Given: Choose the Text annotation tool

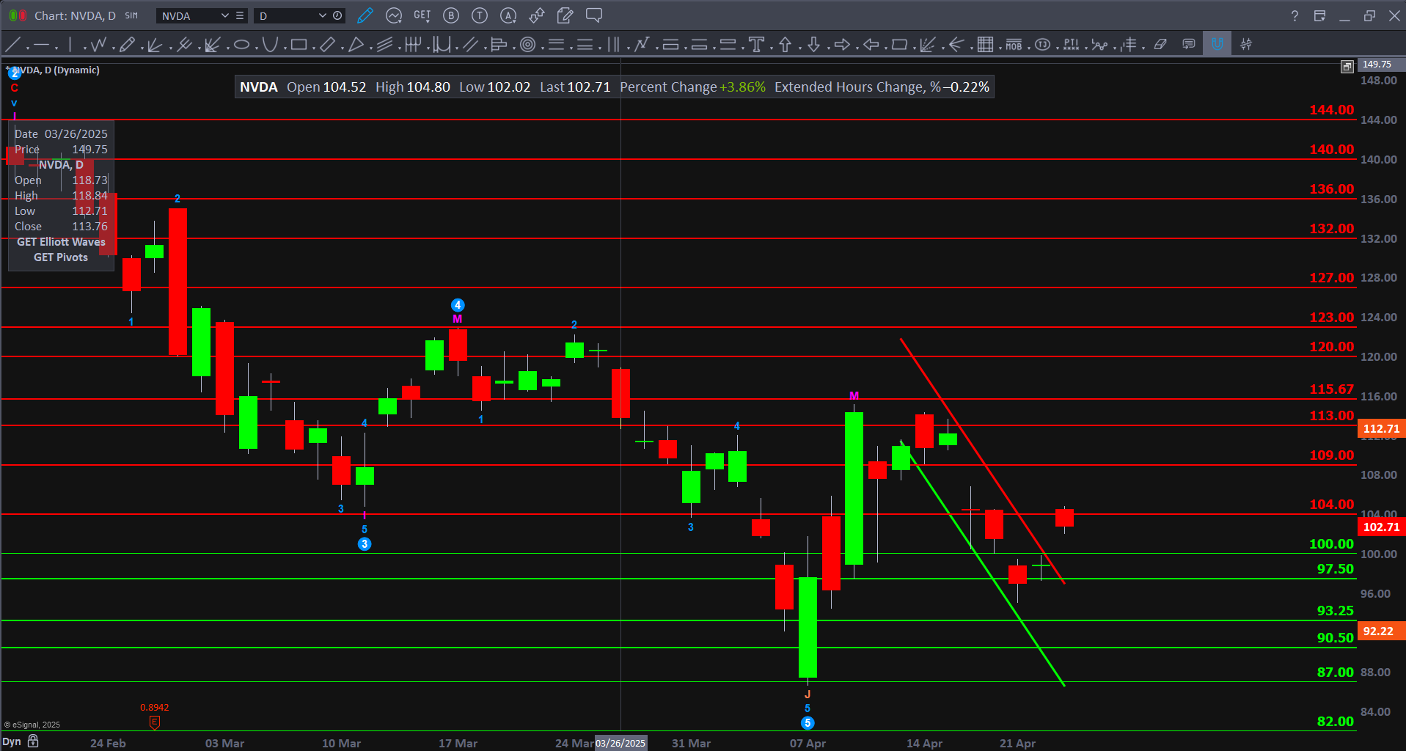Looking at the screenshot, I should tap(756, 45).
